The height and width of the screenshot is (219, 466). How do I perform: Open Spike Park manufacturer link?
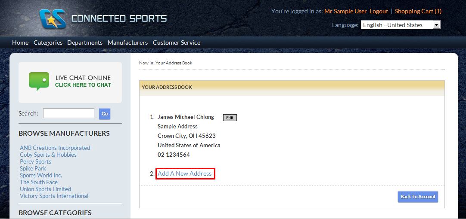[33, 168]
